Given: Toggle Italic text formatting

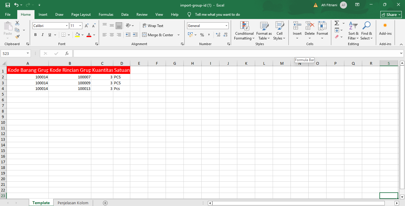Looking at the screenshot, I should 43,35.
